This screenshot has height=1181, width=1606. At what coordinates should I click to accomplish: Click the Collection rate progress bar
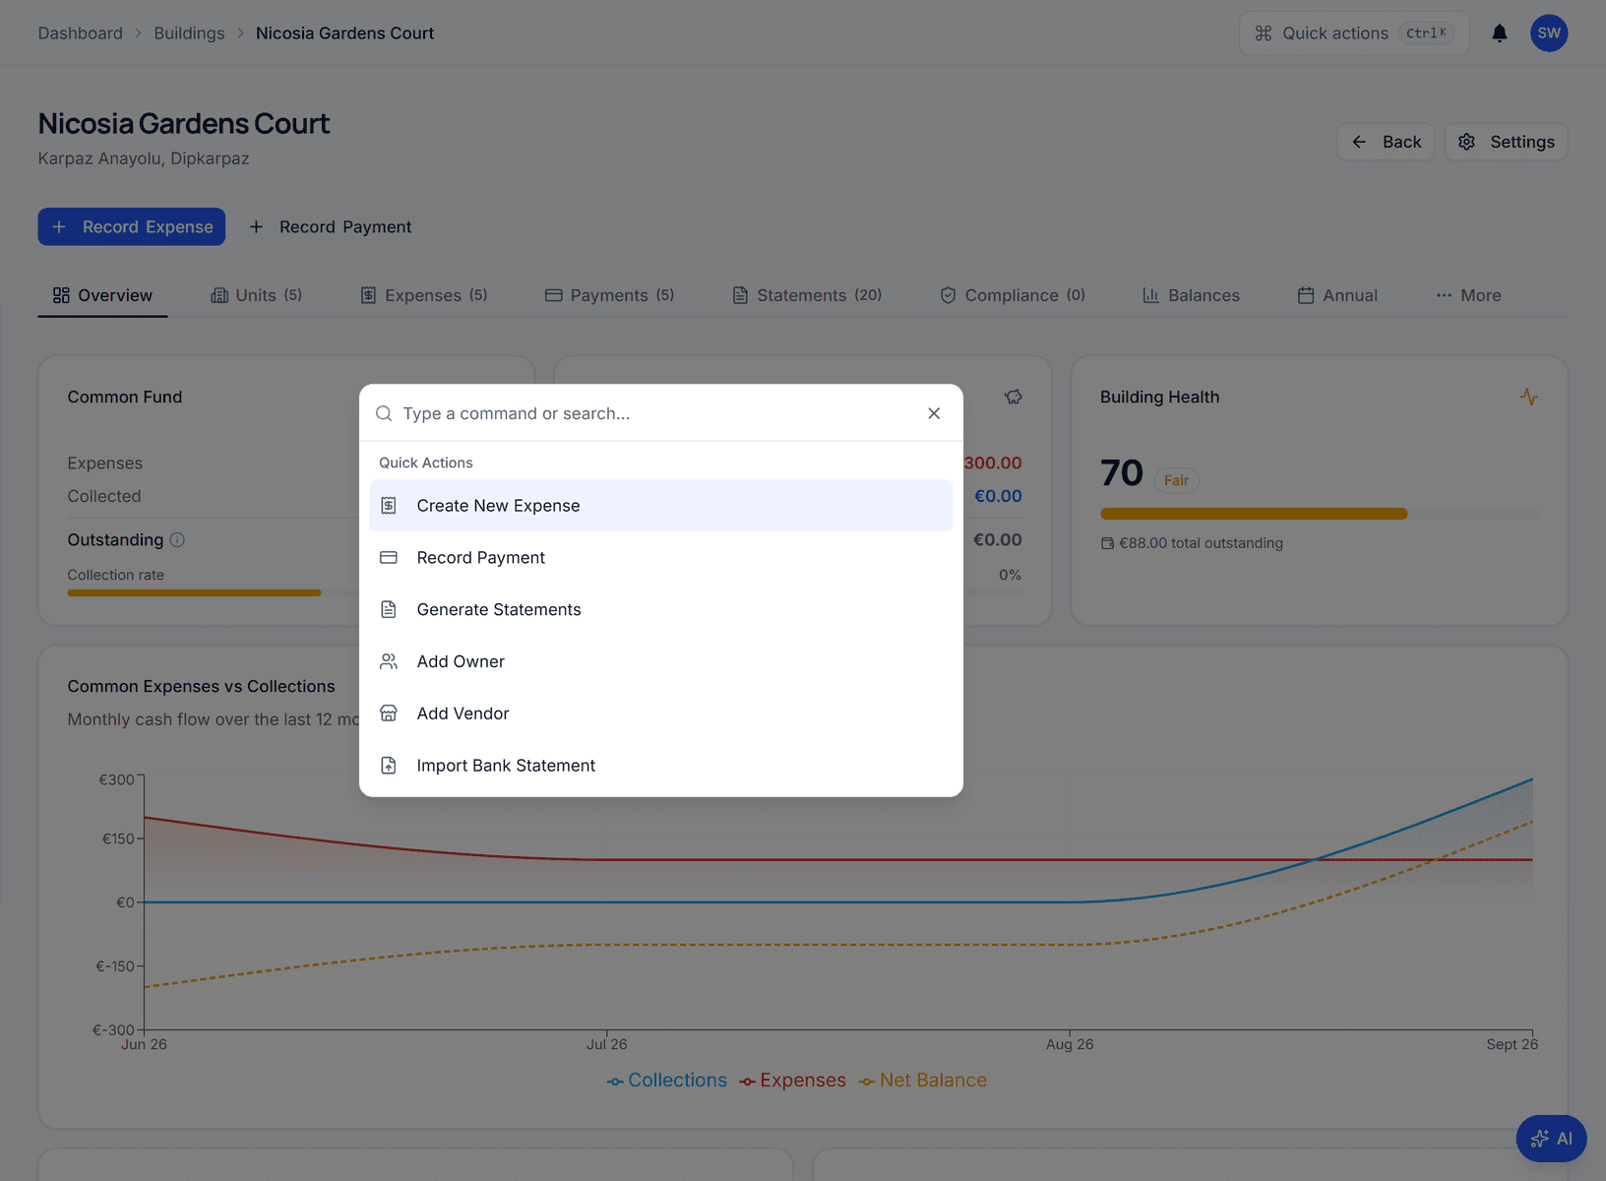click(x=214, y=592)
